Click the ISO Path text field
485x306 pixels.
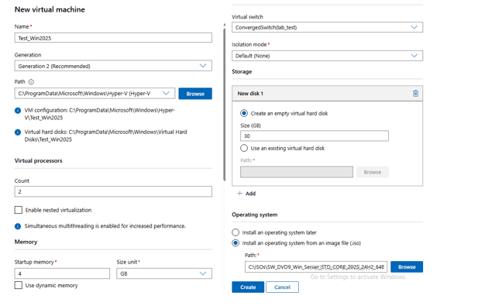(316, 266)
